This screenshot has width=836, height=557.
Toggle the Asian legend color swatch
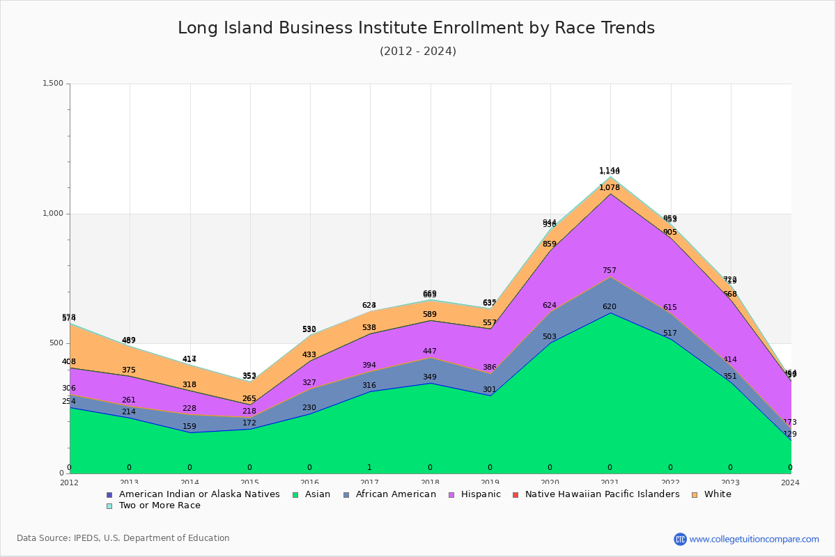click(295, 494)
